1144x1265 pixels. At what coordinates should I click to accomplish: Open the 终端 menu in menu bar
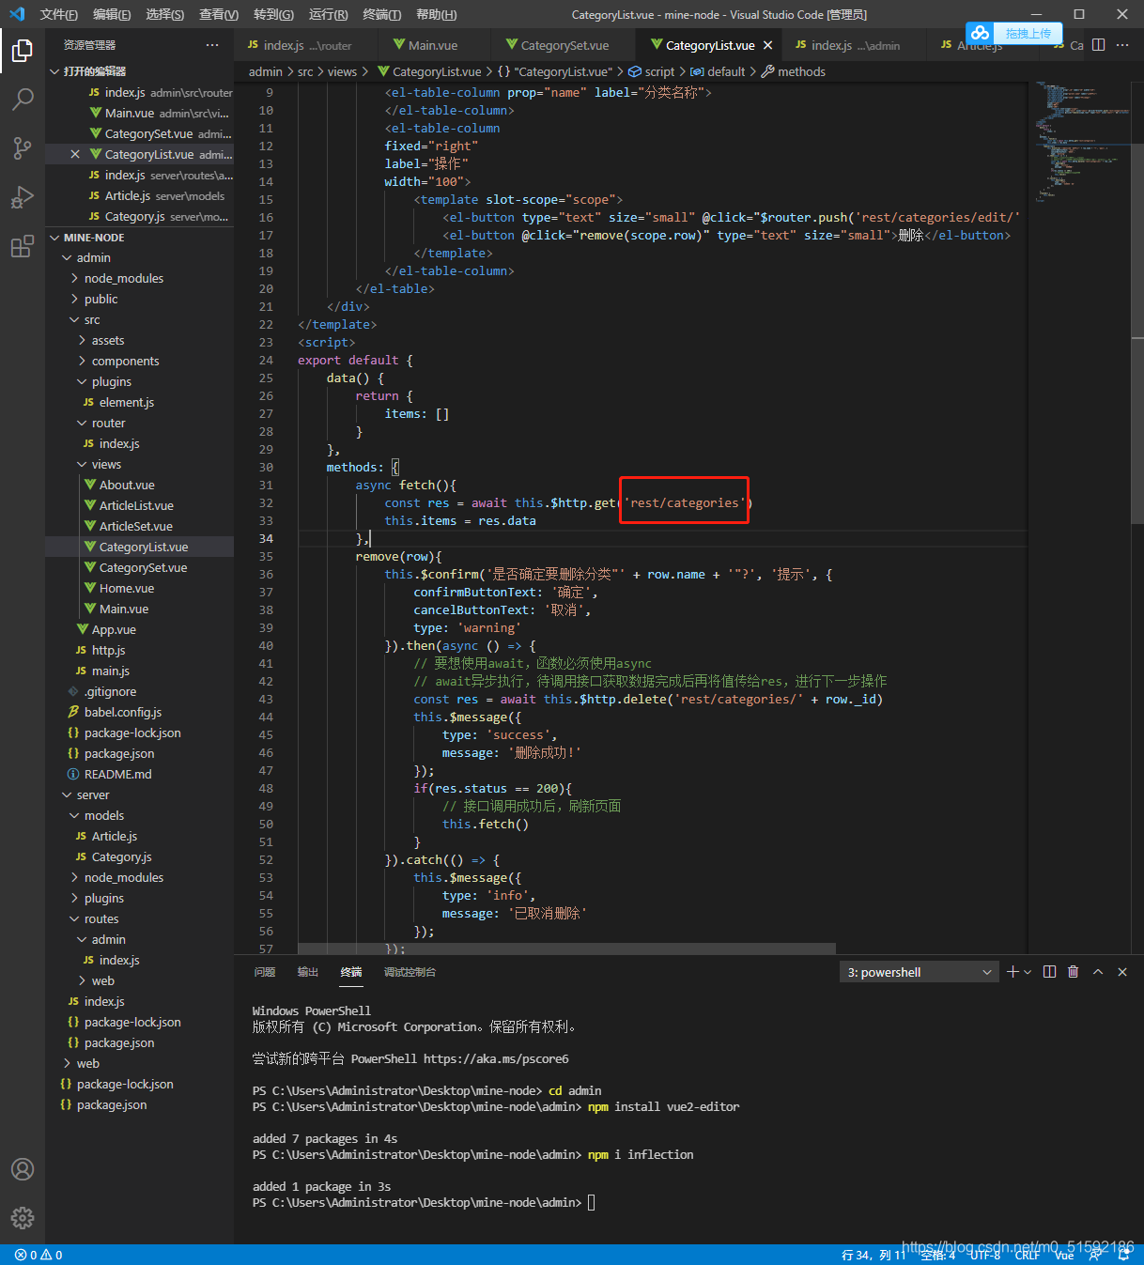click(x=381, y=14)
